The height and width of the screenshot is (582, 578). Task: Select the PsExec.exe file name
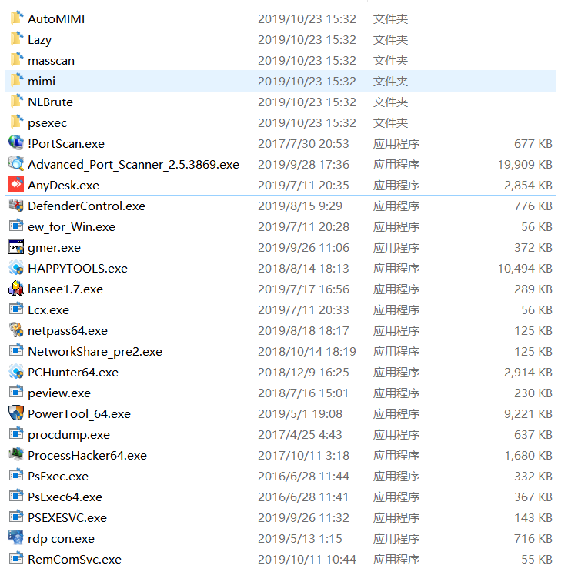point(58,477)
